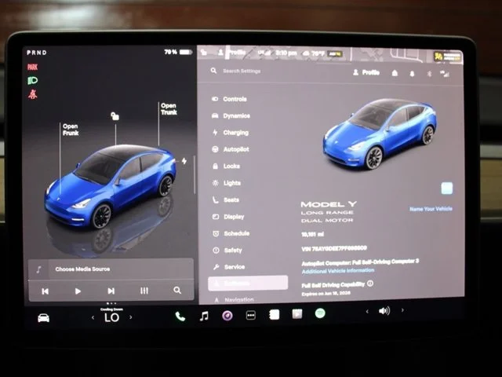Screen dimensions: 502x377
Task: Open the Theater video app icon
Action: point(297,314)
